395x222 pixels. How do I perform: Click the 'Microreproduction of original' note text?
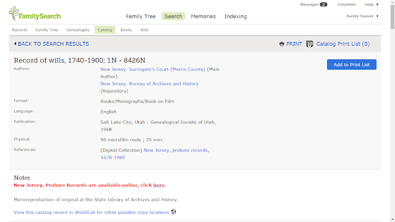[96, 200]
